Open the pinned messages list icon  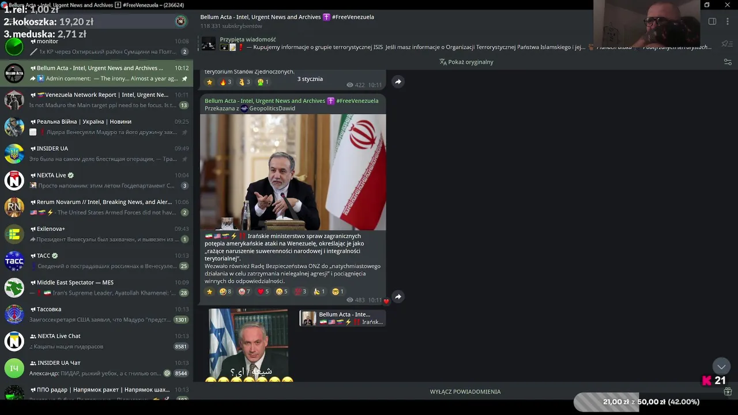[x=727, y=44]
